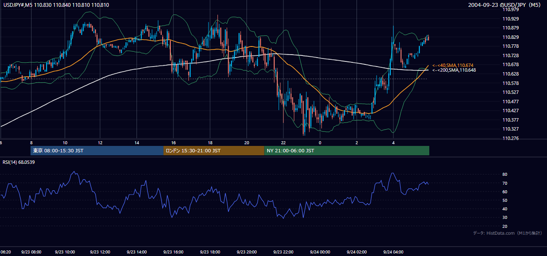Image resolution: width=547 pixels, height=256 pixels.
Task: Click the 9/23 20:00 time axis label
Action: (247, 252)
